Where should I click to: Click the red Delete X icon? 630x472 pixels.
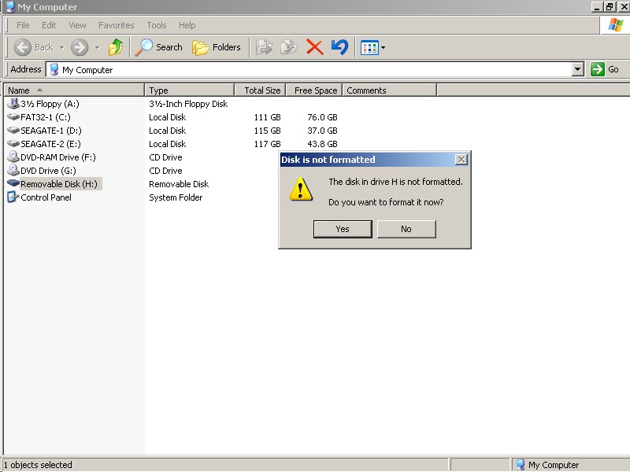tap(315, 47)
